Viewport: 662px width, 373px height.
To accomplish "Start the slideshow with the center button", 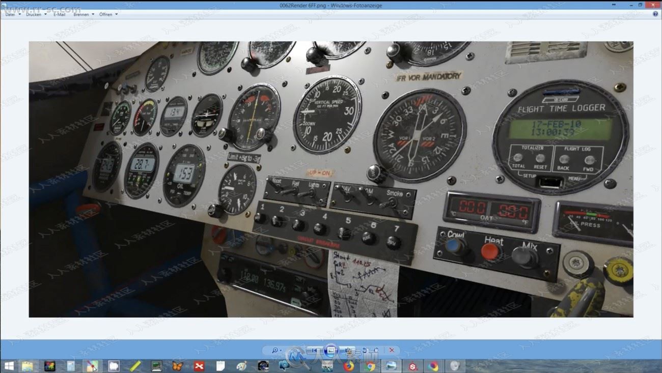I will [330, 350].
